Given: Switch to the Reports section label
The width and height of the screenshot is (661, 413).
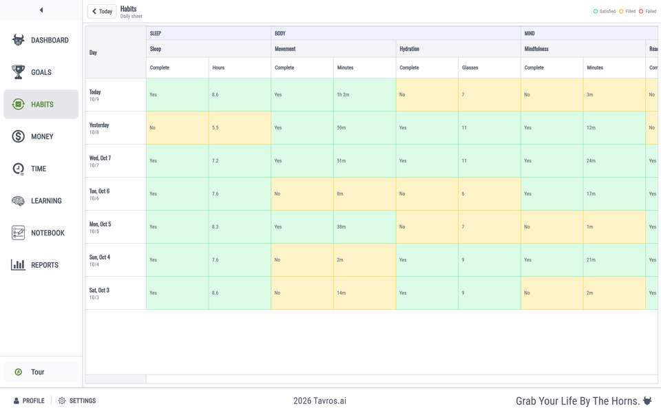Looking at the screenshot, I should (45, 265).
